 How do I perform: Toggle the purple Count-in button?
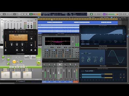(104, 14)
